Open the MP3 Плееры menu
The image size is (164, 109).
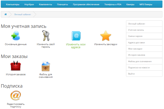(146, 4)
